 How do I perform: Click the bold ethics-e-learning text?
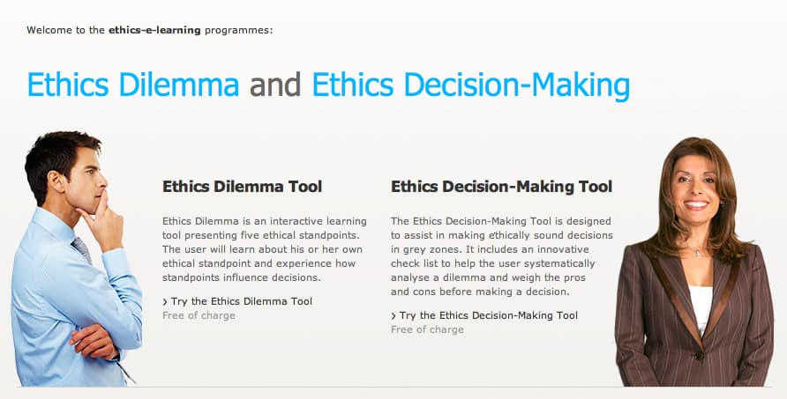pos(154,30)
